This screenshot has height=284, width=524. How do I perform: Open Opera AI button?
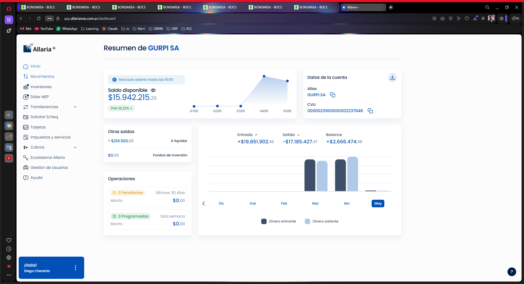click(515, 18)
